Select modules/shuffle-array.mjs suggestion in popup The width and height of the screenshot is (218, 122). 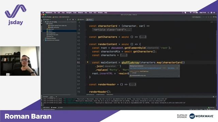[138, 76]
